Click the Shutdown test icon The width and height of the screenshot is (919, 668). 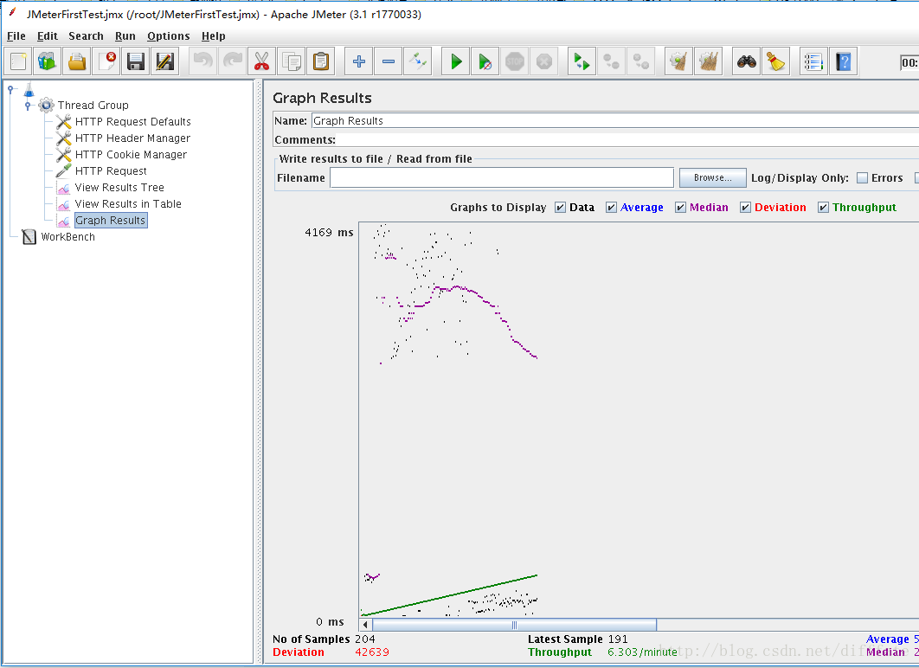tap(544, 61)
